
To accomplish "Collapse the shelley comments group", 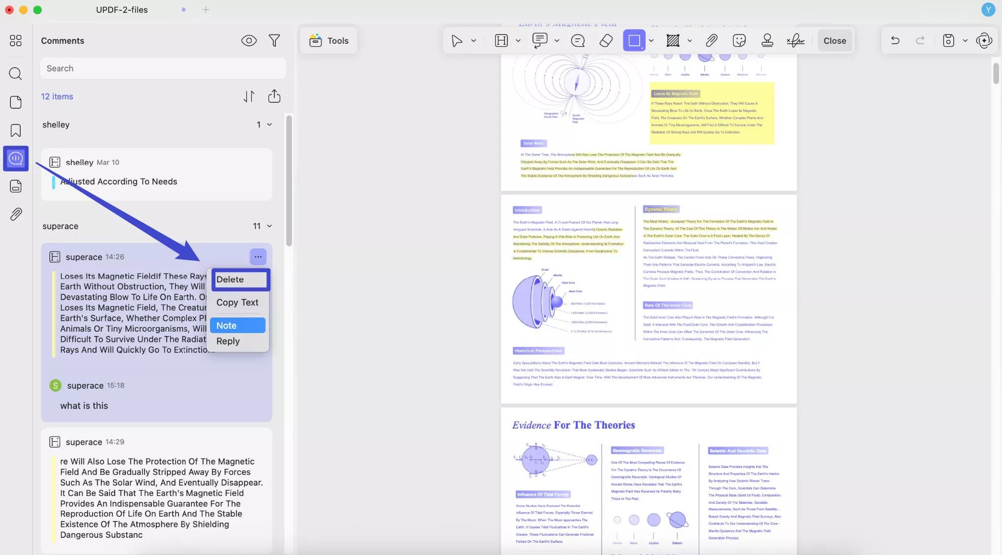I will (269, 124).
